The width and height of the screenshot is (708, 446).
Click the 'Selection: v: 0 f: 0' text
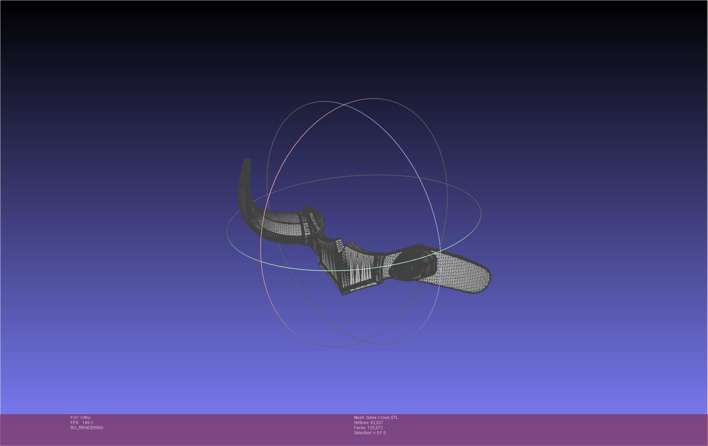coord(370,433)
